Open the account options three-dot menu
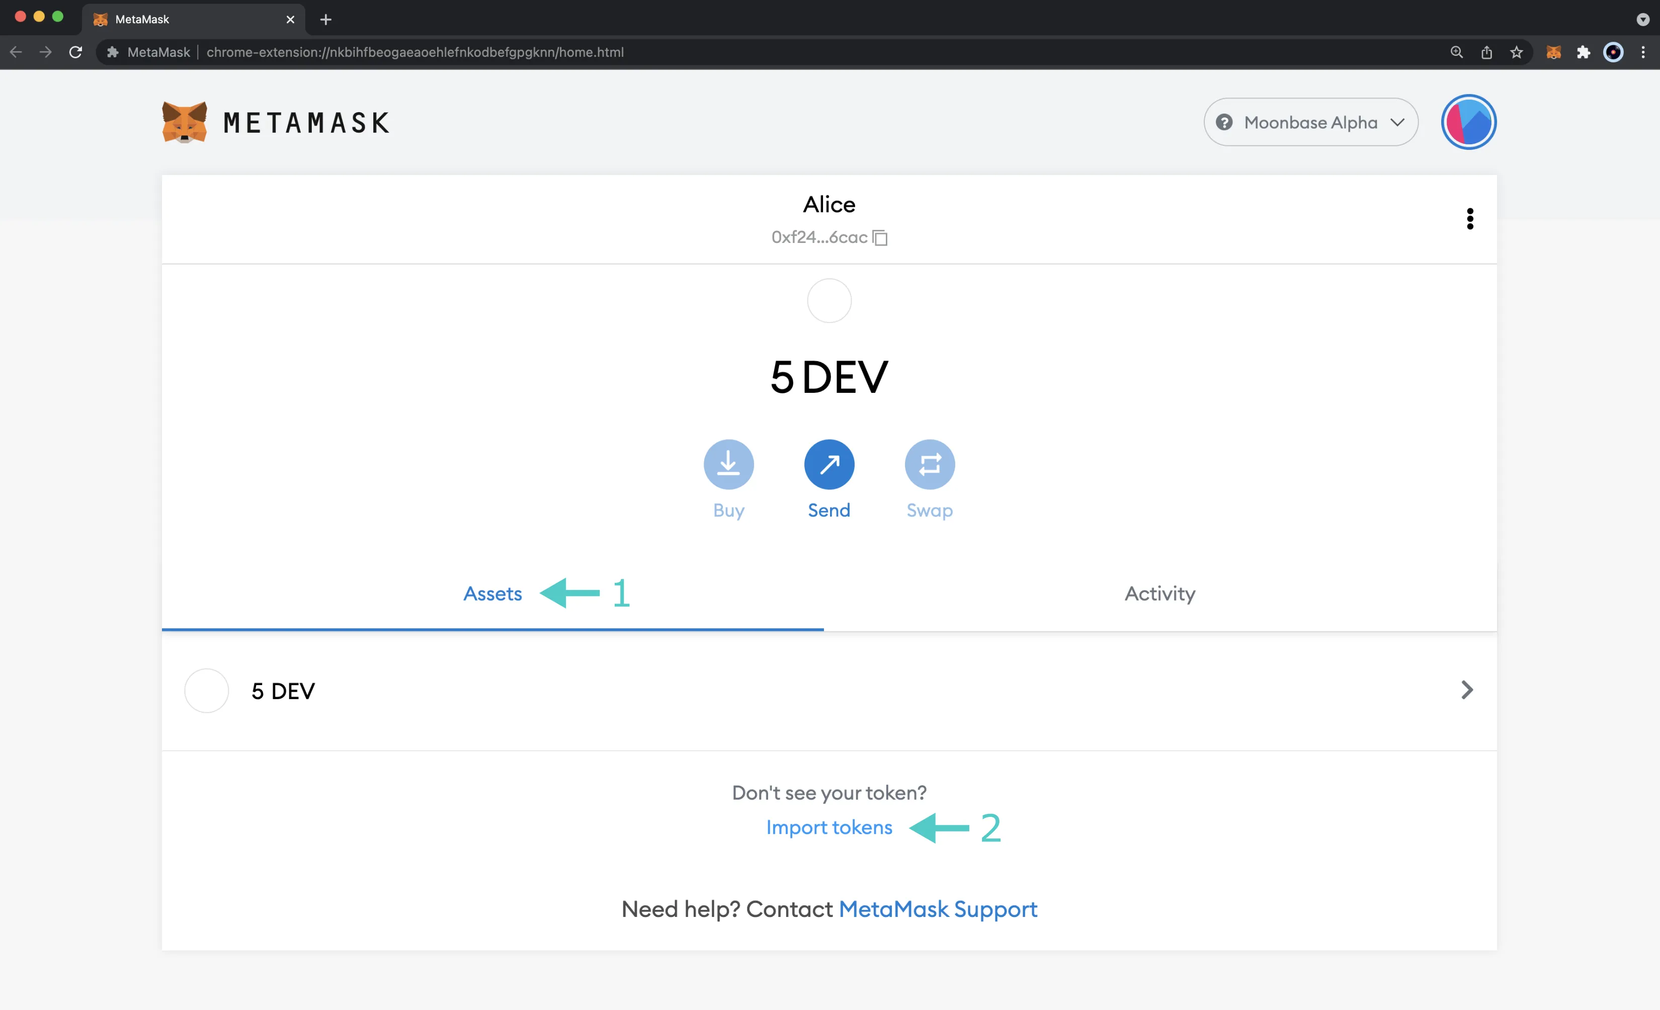1660x1010 pixels. click(1469, 219)
